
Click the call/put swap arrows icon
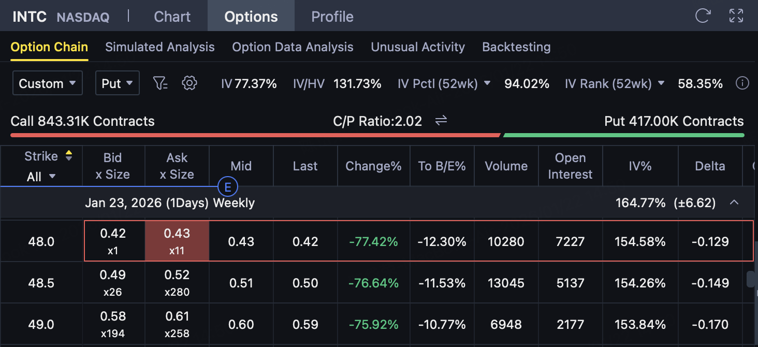coord(441,121)
